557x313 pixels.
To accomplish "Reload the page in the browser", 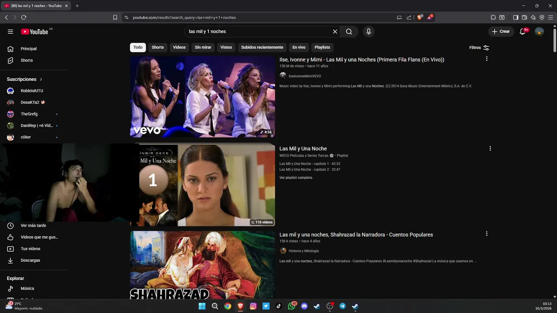I will 23,17.
